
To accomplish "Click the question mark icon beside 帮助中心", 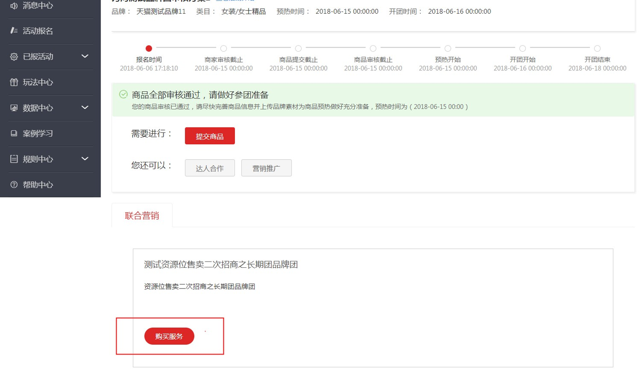I will [14, 184].
